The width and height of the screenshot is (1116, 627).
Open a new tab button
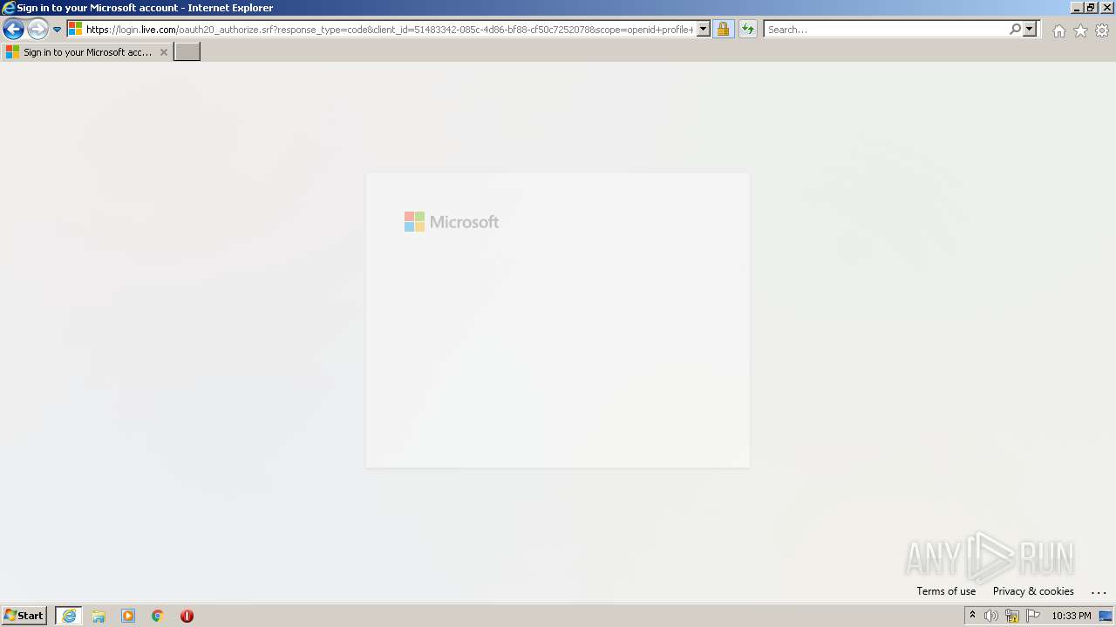[x=187, y=52]
